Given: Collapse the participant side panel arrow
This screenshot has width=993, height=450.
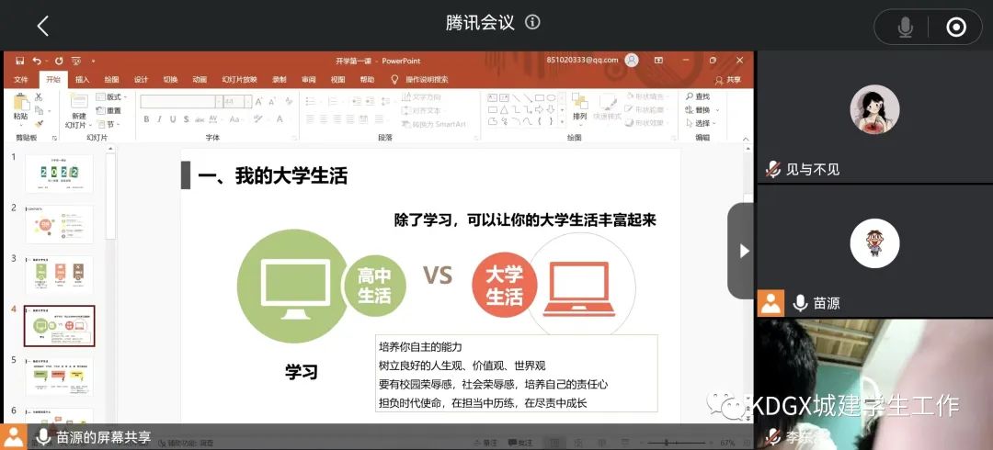Looking at the screenshot, I should [743, 251].
